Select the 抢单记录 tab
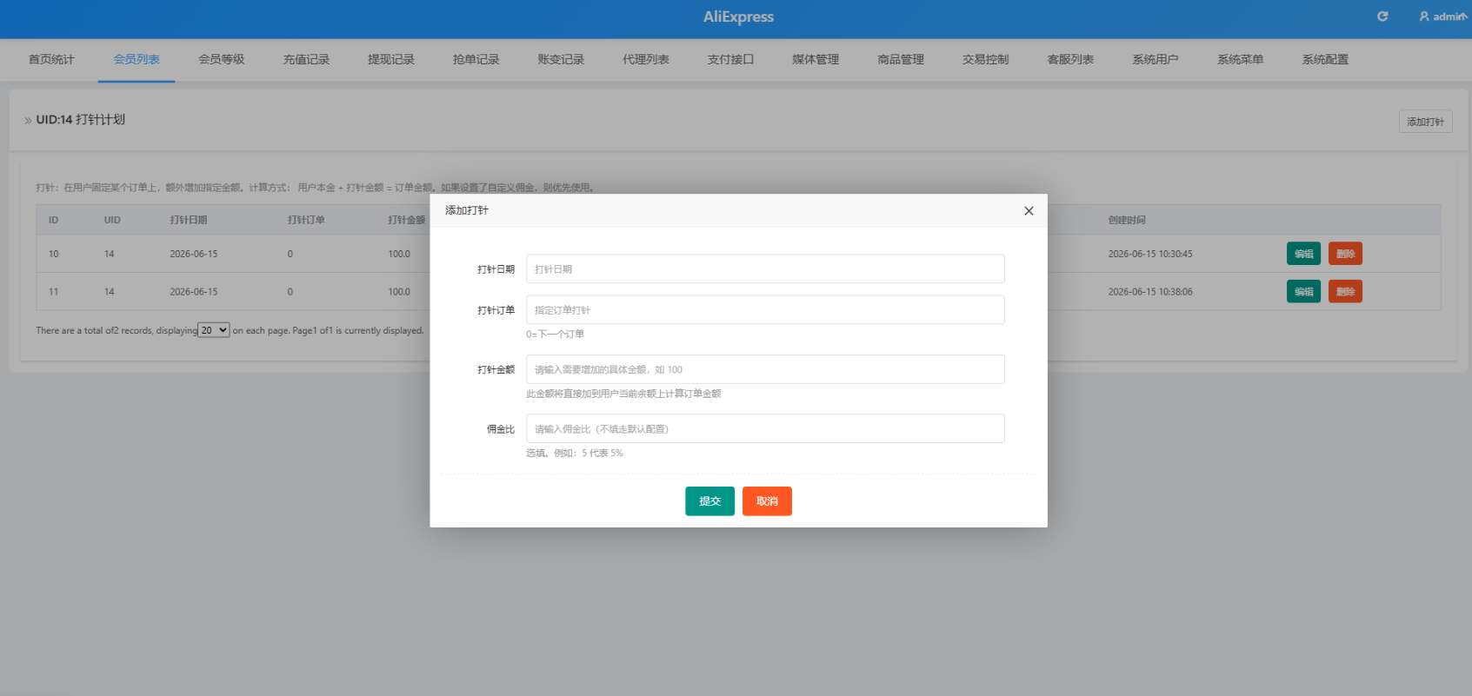Image resolution: width=1472 pixels, height=696 pixels. [x=476, y=60]
